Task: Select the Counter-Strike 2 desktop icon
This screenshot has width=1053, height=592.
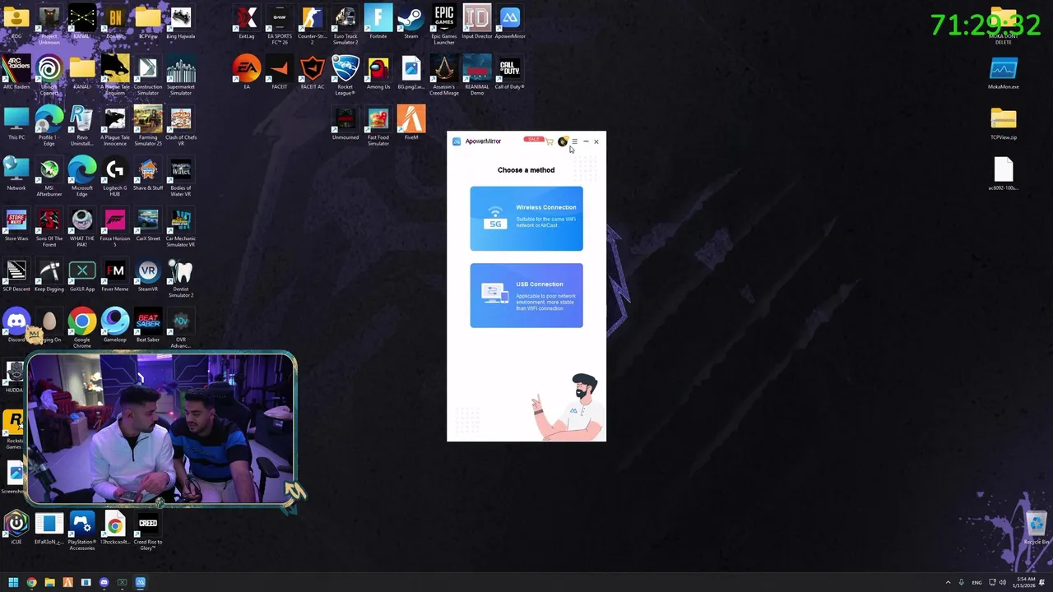Action: click(313, 25)
